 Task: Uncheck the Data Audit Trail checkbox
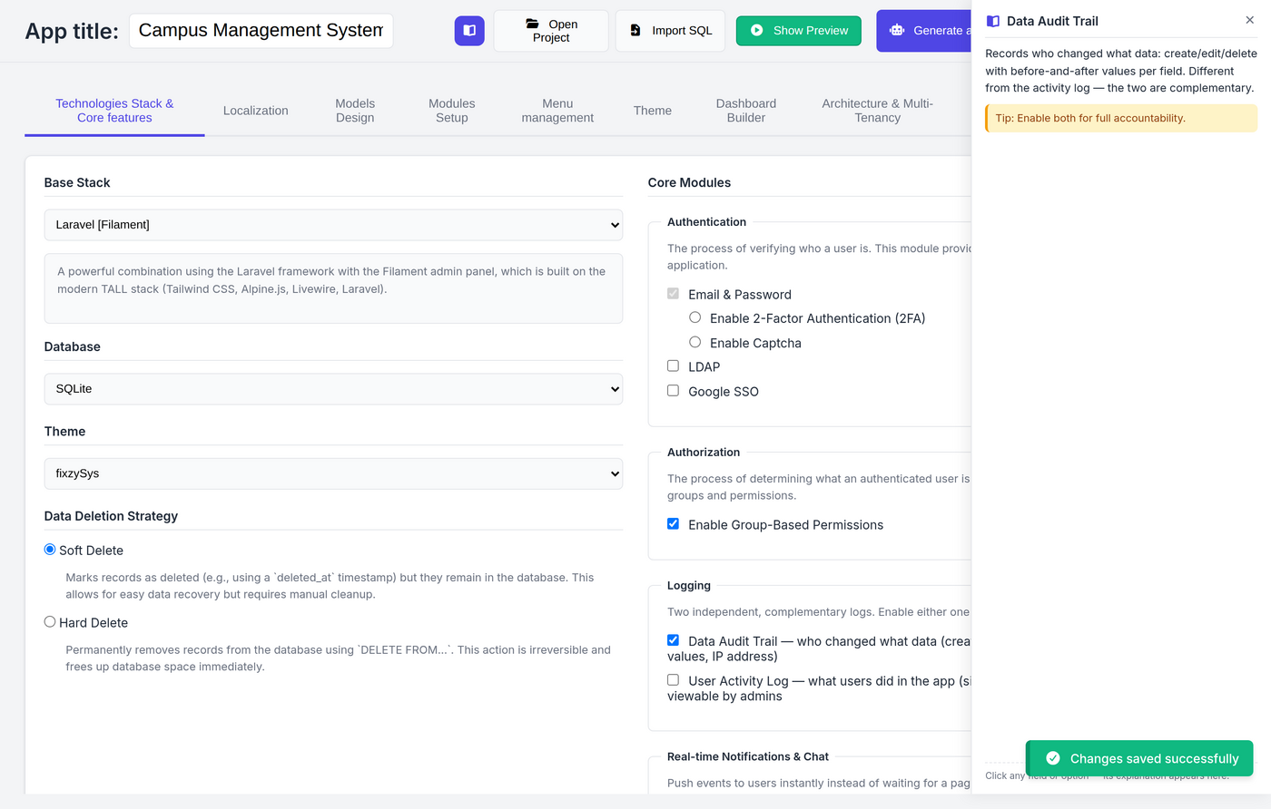point(673,639)
